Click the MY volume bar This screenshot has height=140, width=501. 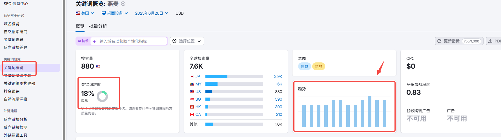(234, 84)
